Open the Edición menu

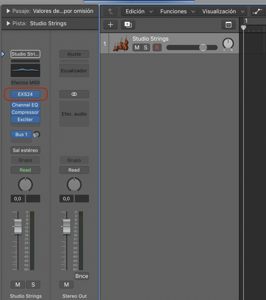[139, 12]
